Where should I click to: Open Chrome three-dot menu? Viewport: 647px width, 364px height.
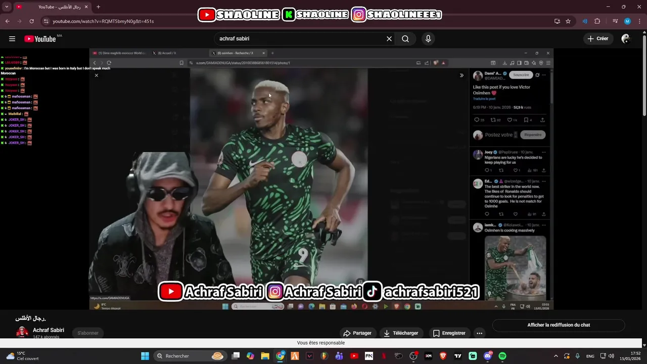[639, 21]
